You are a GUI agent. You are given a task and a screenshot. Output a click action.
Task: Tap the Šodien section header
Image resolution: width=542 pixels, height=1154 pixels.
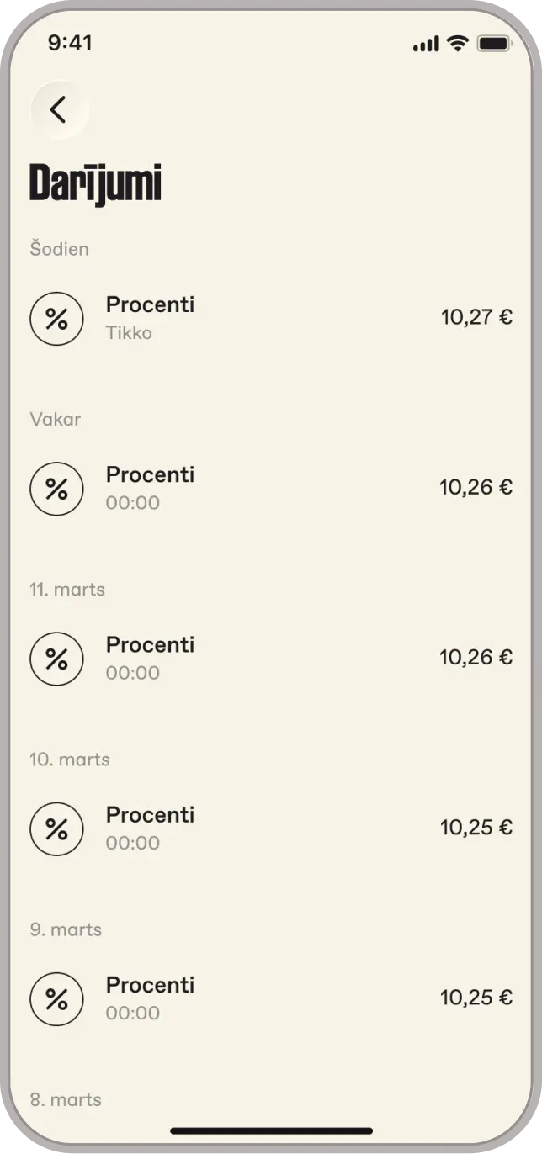pyautogui.click(x=59, y=249)
